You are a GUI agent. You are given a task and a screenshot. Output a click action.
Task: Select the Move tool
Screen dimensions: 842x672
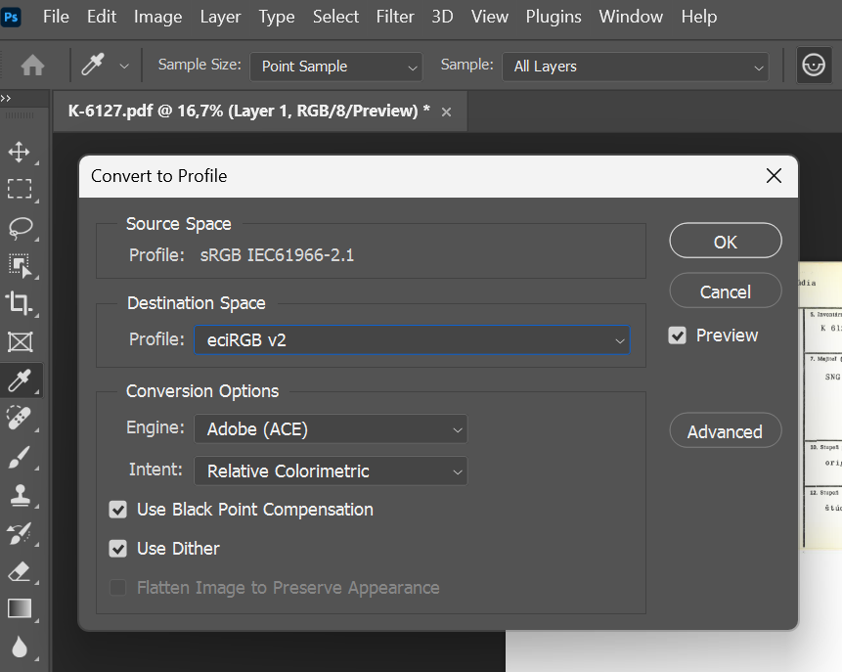[x=20, y=152]
